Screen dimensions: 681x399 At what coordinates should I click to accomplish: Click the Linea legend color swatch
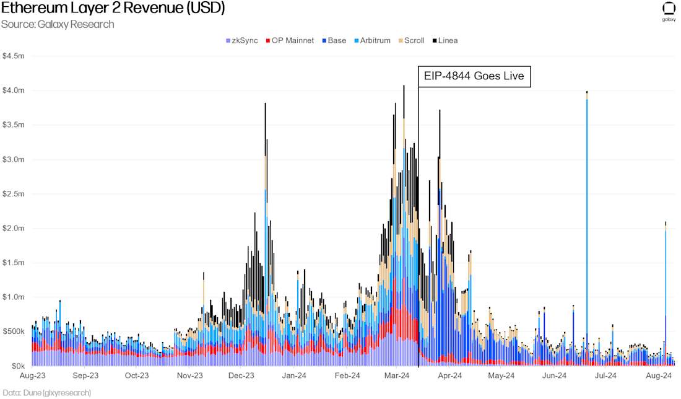point(435,41)
